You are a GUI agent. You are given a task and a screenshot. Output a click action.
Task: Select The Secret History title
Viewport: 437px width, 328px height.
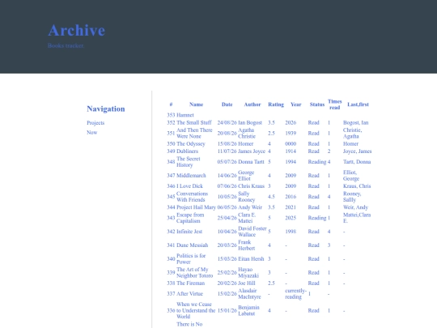pyautogui.click(x=188, y=162)
